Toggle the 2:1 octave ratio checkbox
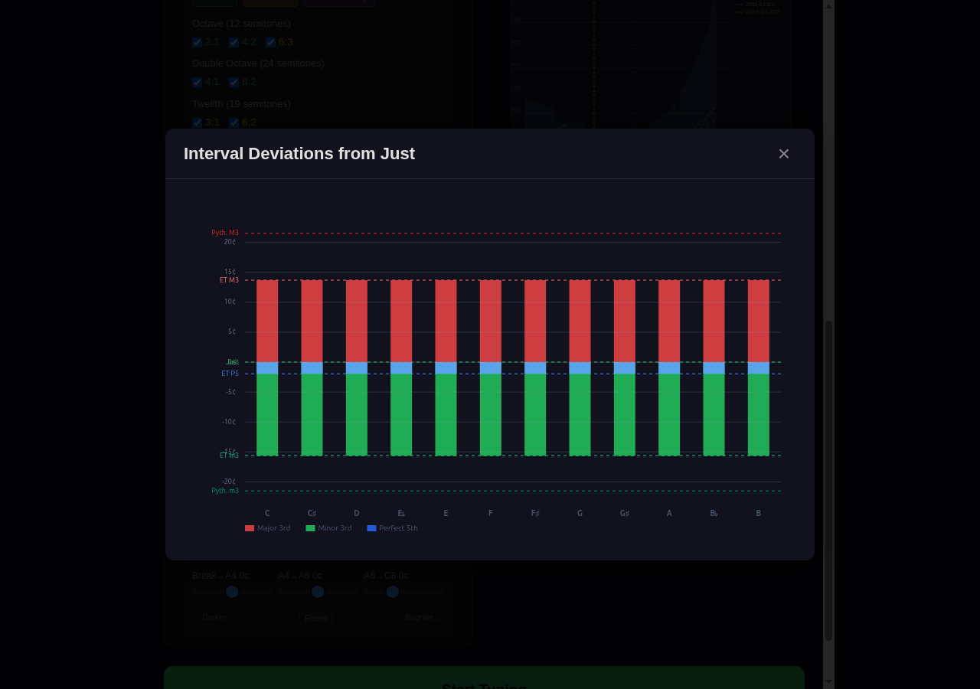 tap(197, 42)
